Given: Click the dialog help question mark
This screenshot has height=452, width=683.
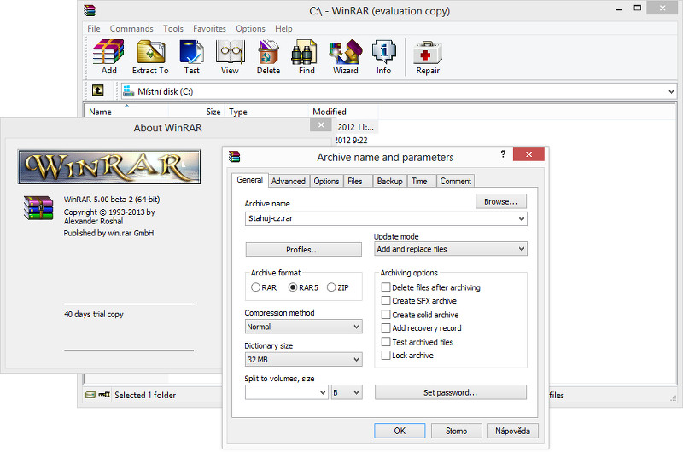Looking at the screenshot, I should [x=503, y=154].
